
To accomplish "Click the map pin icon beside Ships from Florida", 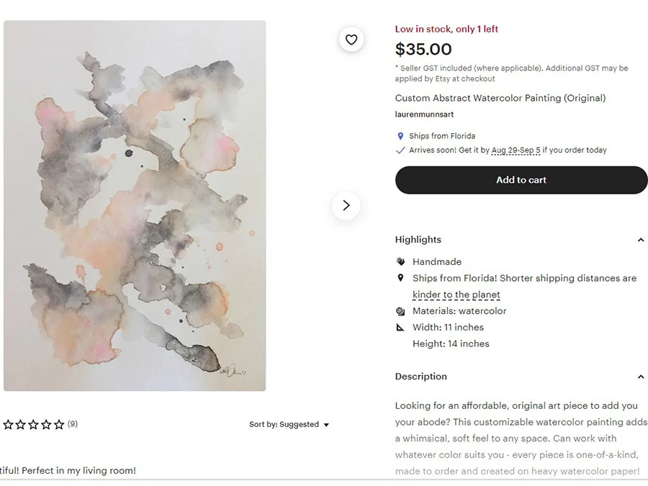I will pyautogui.click(x=400, y=136).
